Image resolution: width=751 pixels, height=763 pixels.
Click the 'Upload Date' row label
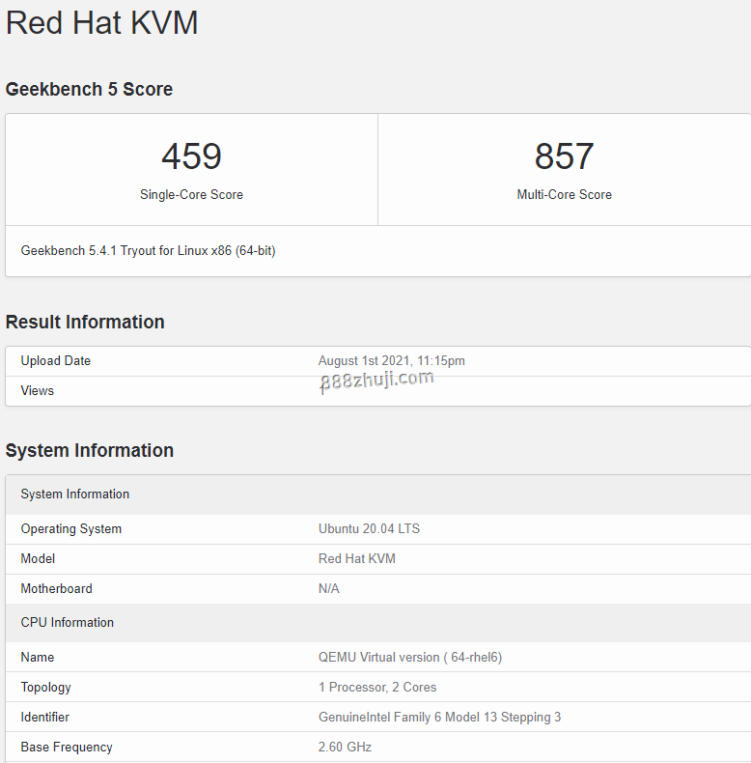(x=55, y=360)
